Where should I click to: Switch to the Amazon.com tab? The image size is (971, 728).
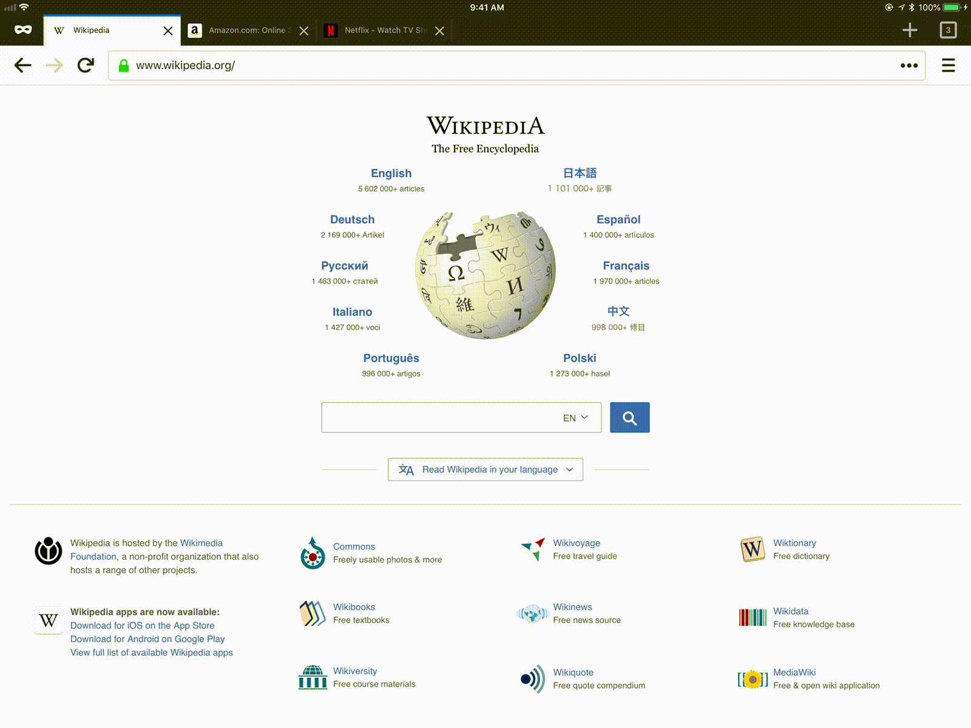(x=248, y=30)
